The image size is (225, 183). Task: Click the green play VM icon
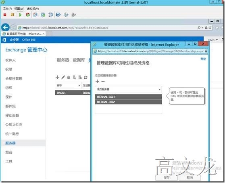pos(20,14)
